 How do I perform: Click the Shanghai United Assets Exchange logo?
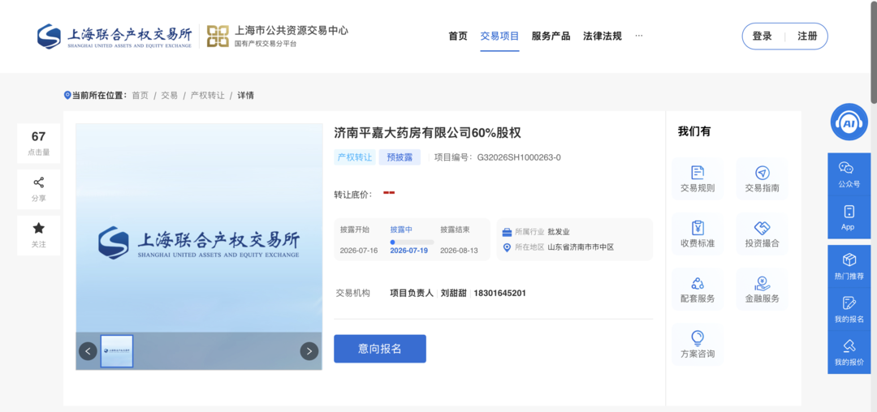pyautogui.click(x=114, y=36)
